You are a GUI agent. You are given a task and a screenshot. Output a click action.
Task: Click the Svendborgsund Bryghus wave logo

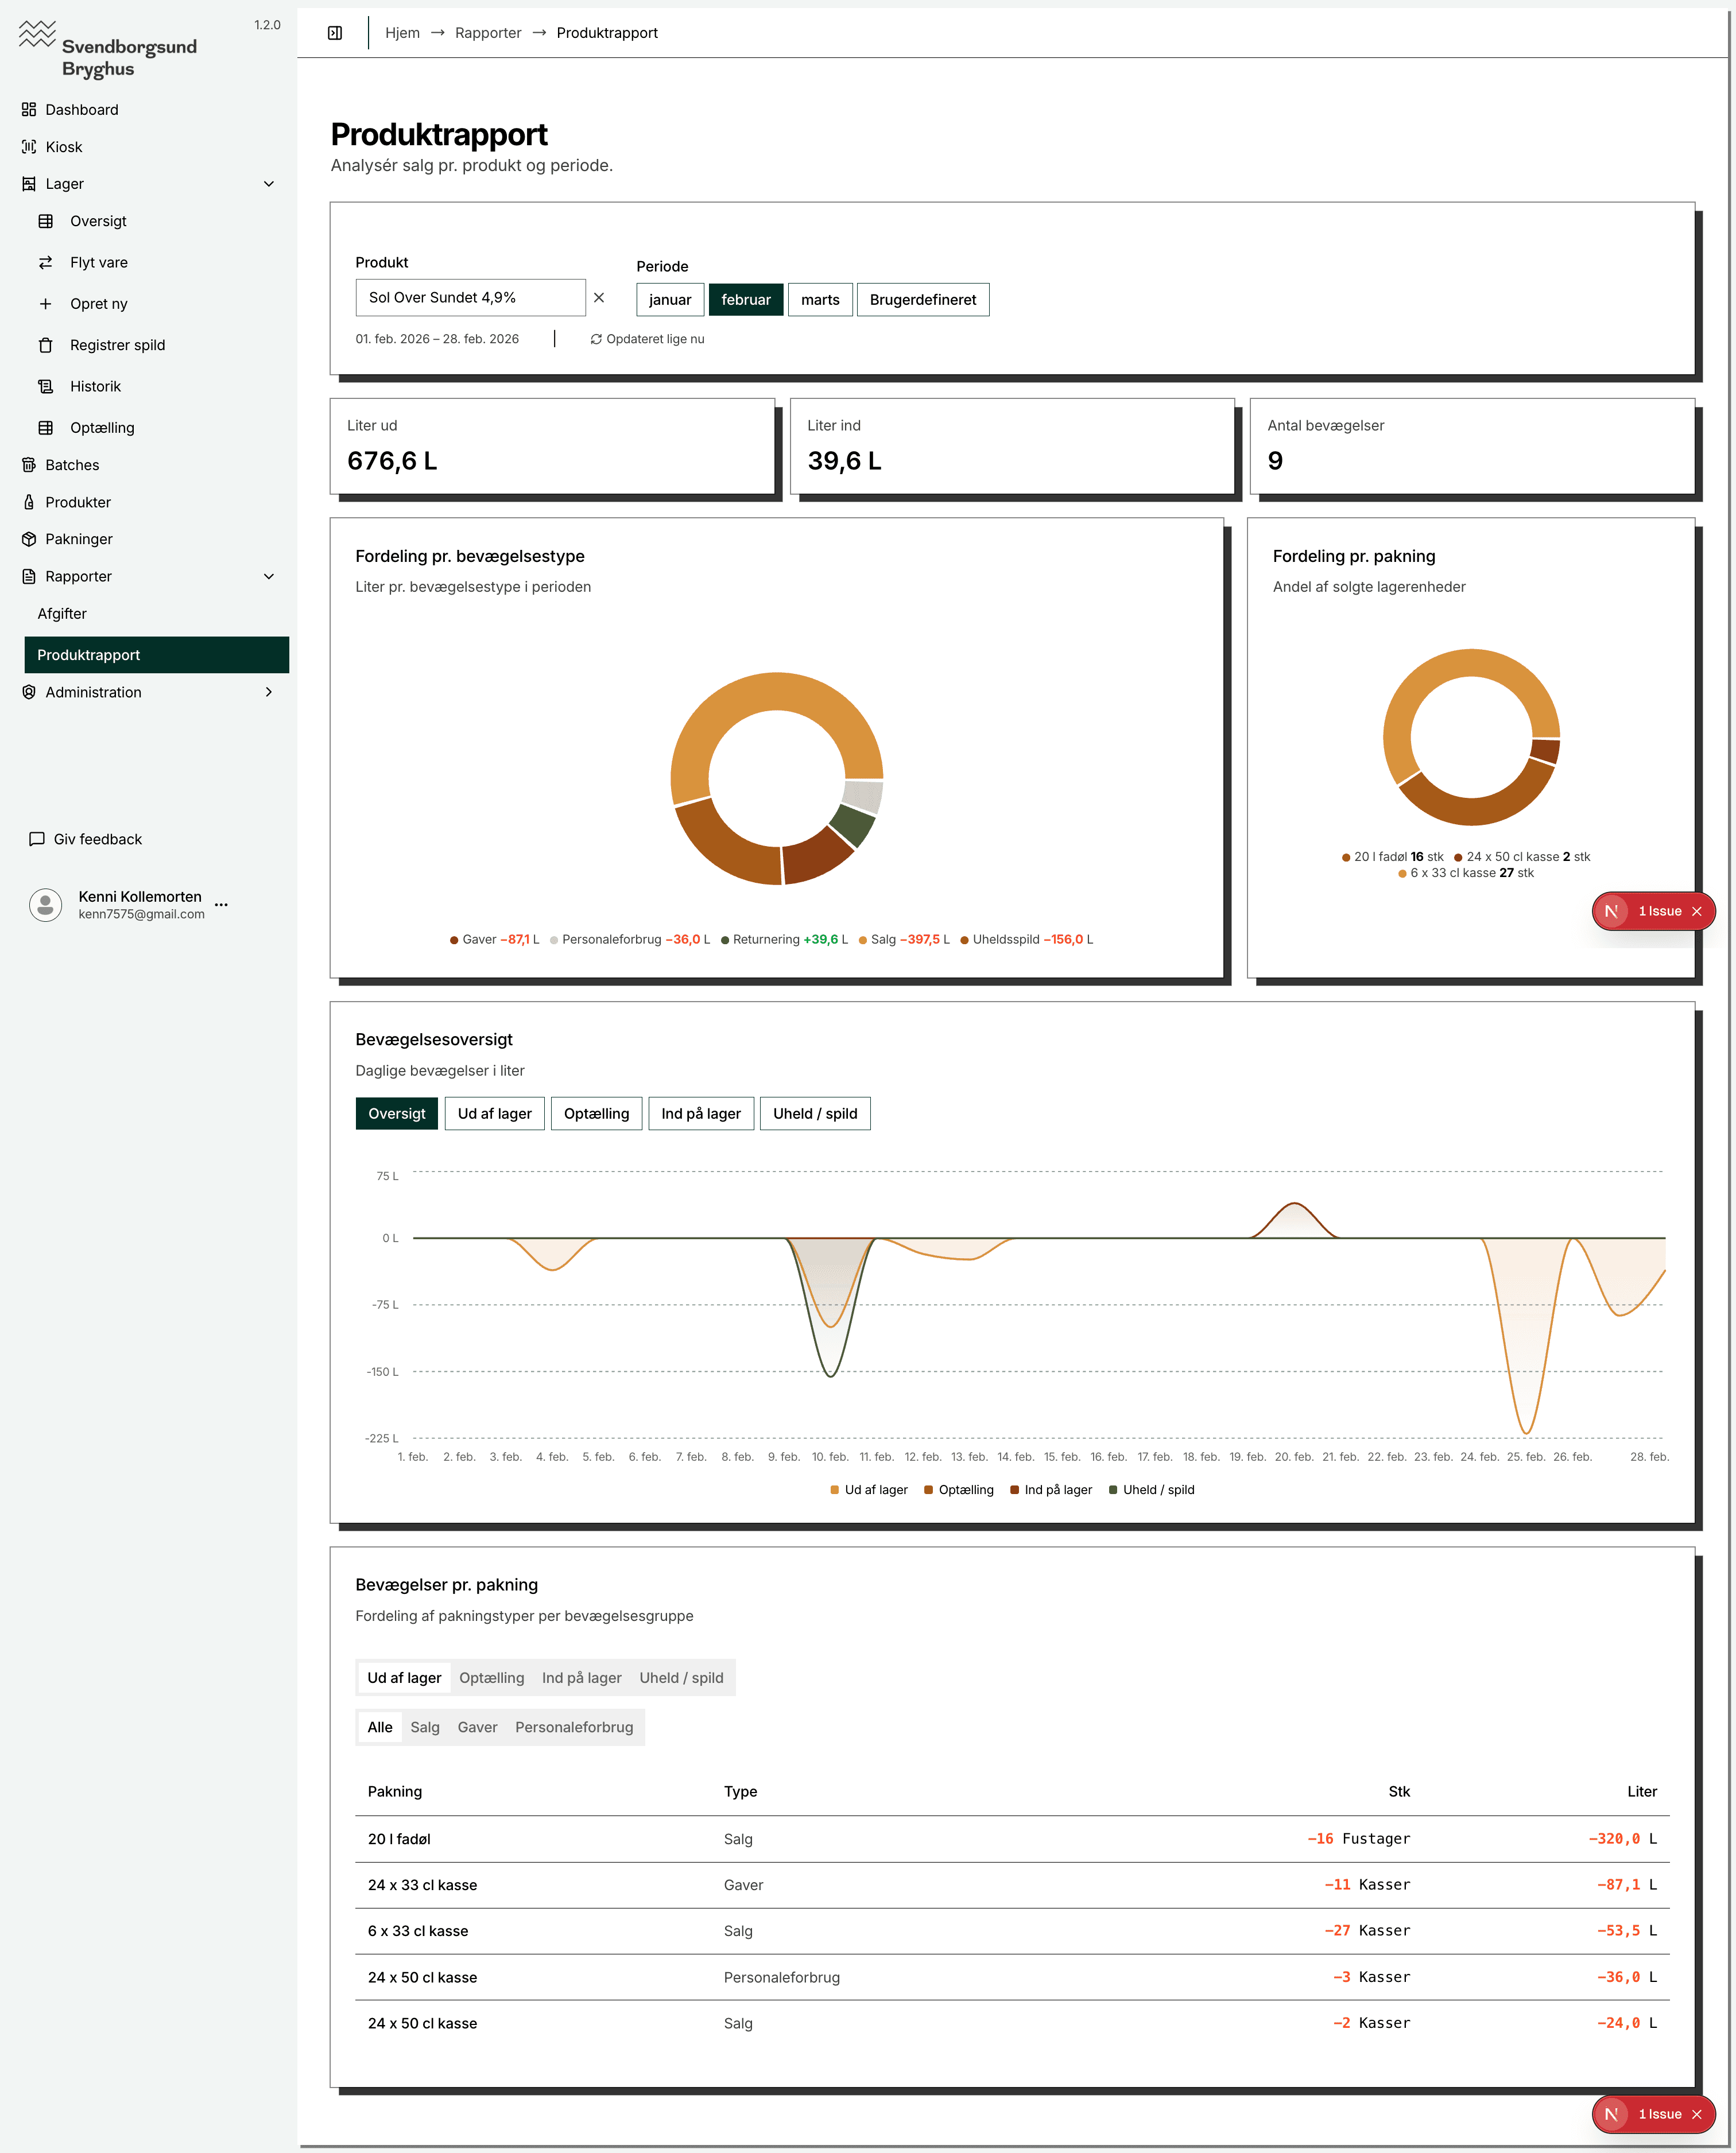click(38, 34)
